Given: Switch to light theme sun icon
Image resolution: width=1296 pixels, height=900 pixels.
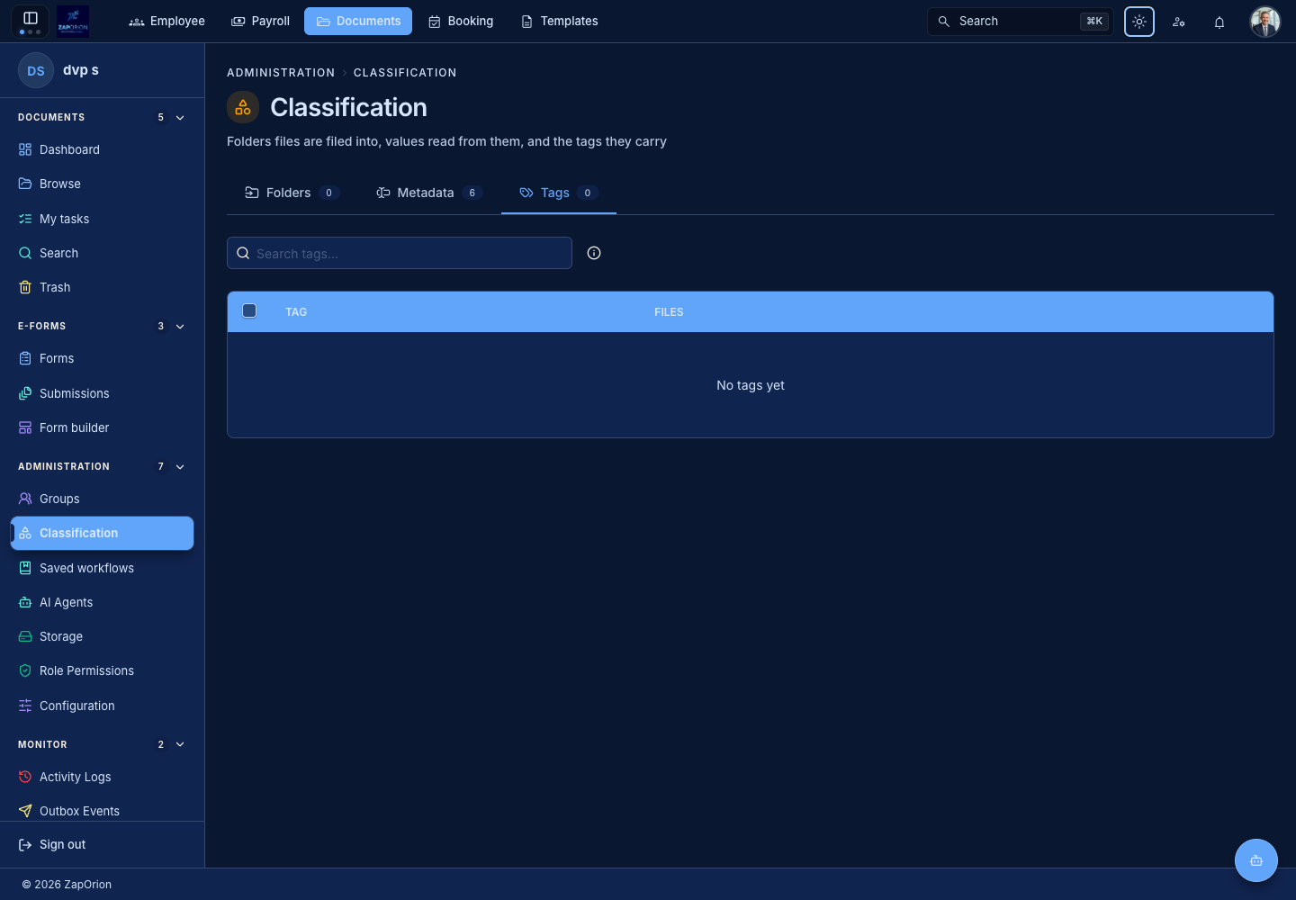Looking at the screenshot, I should pyautogui.click(x=1139, y=22).
